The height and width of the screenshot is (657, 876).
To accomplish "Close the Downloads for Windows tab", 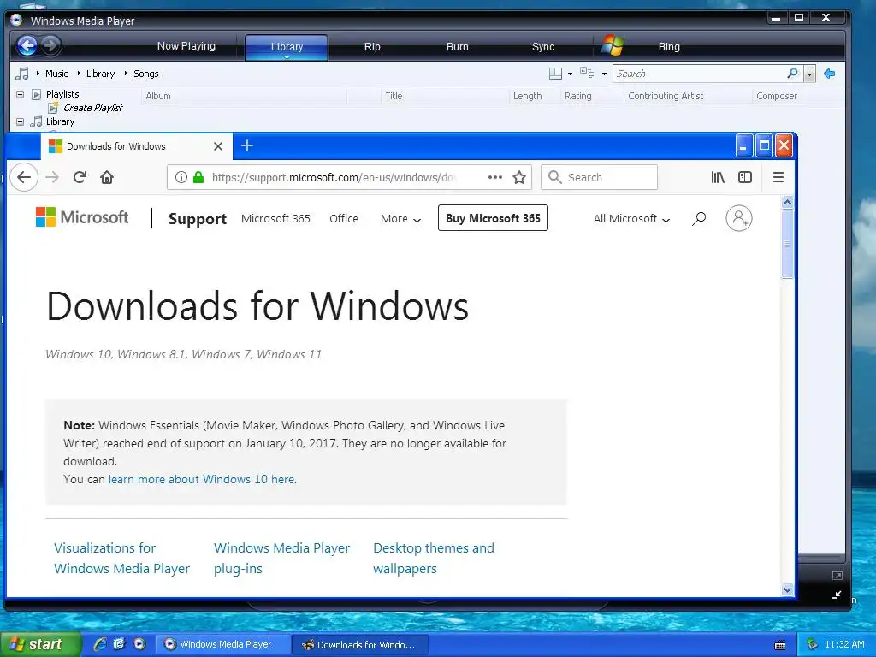I will click(218, 146).
